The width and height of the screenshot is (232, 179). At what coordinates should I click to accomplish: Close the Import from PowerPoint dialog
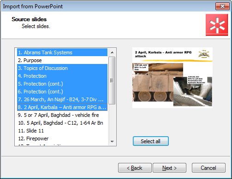coord(222,6)
